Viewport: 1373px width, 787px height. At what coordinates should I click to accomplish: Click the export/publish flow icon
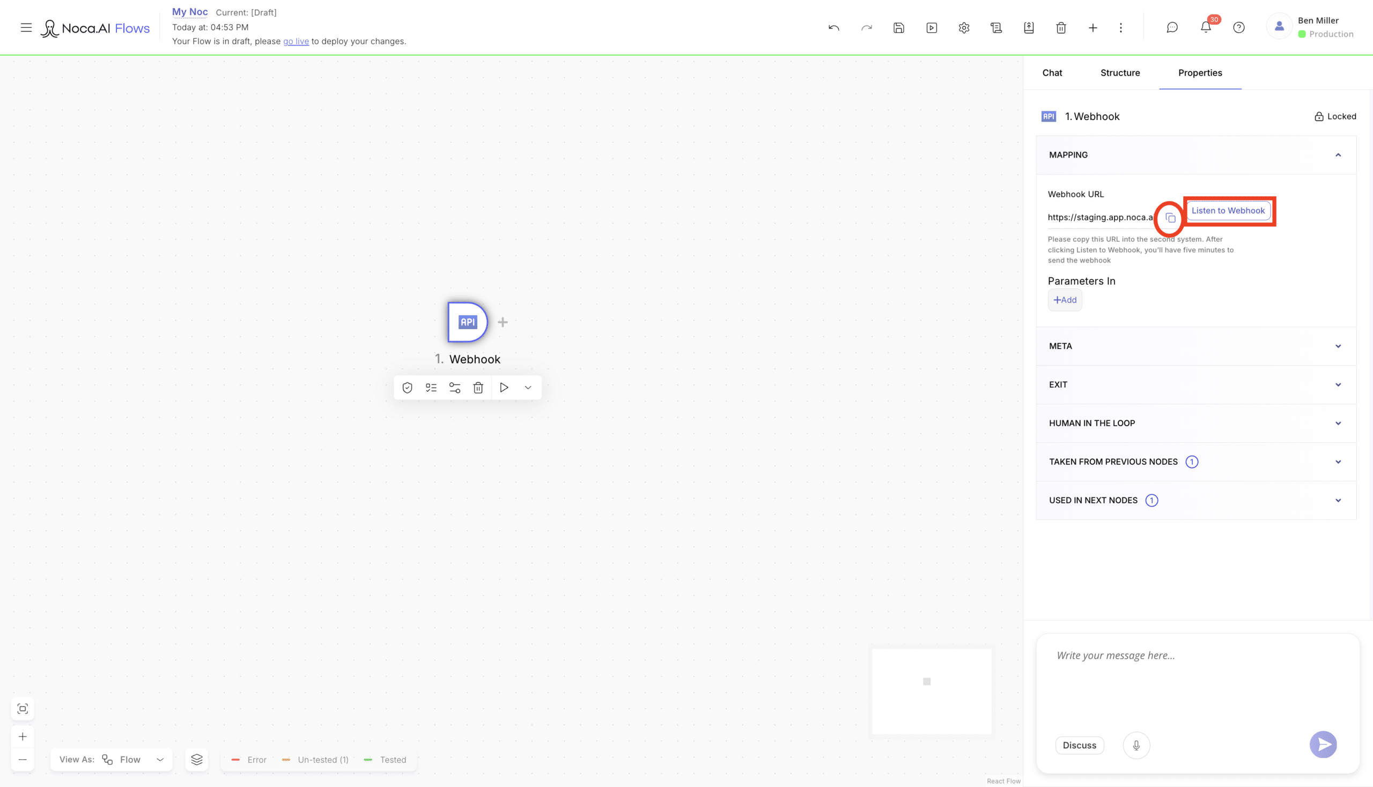click(x=1029, y=27)
